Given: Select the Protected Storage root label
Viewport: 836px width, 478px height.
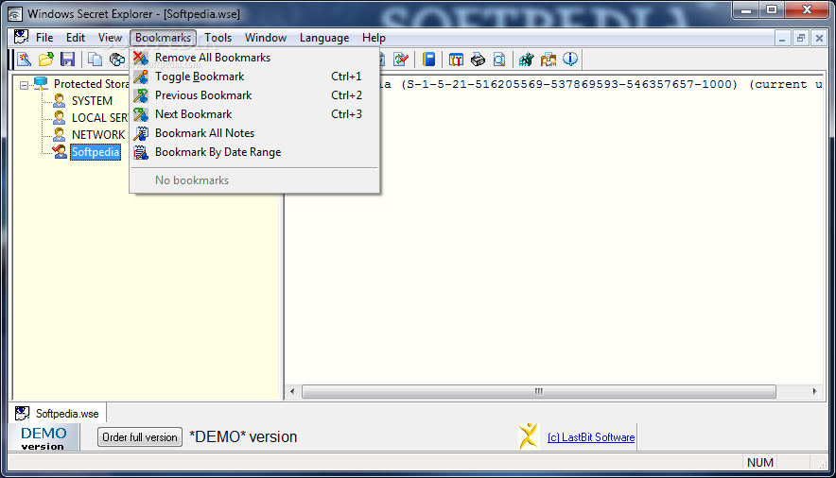Looking at the screenshot, I should click(x=91, y=83).
